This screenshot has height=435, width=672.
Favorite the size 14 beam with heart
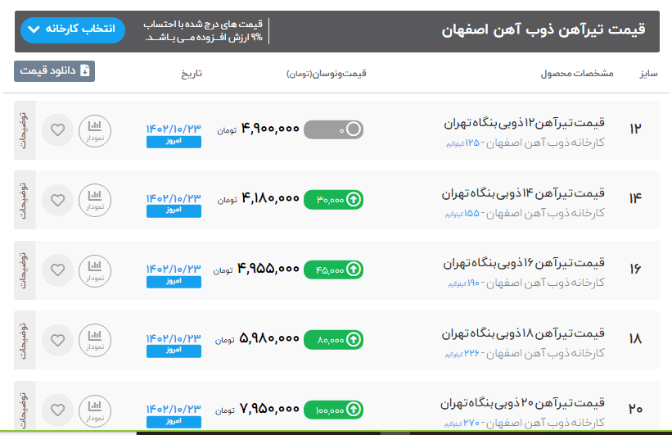57,199
